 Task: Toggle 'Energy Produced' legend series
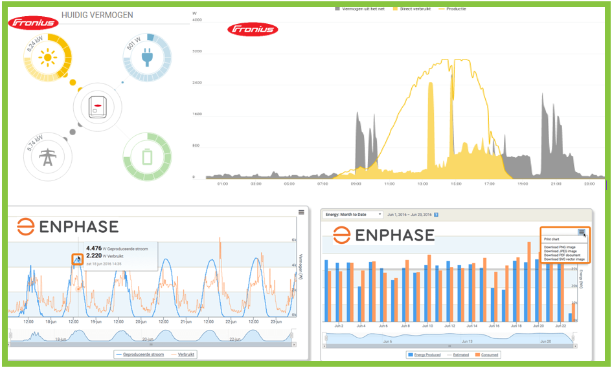click(x=424, y=355)
